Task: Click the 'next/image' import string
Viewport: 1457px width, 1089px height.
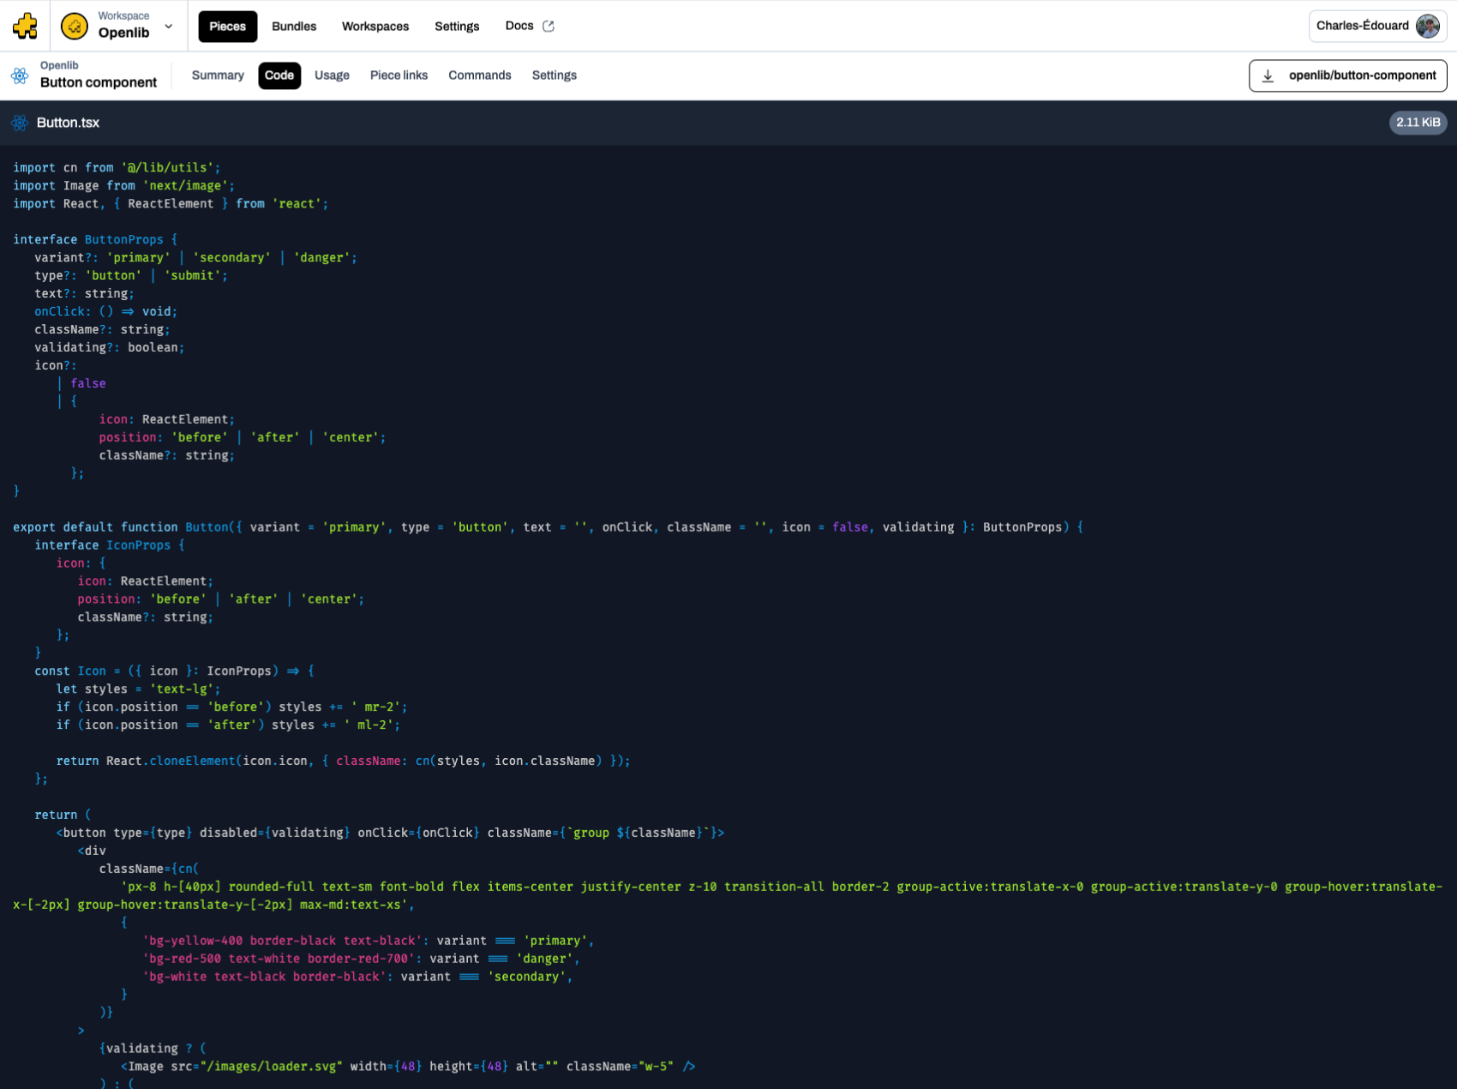Action: pyautogui.click(x=185, y=185)
